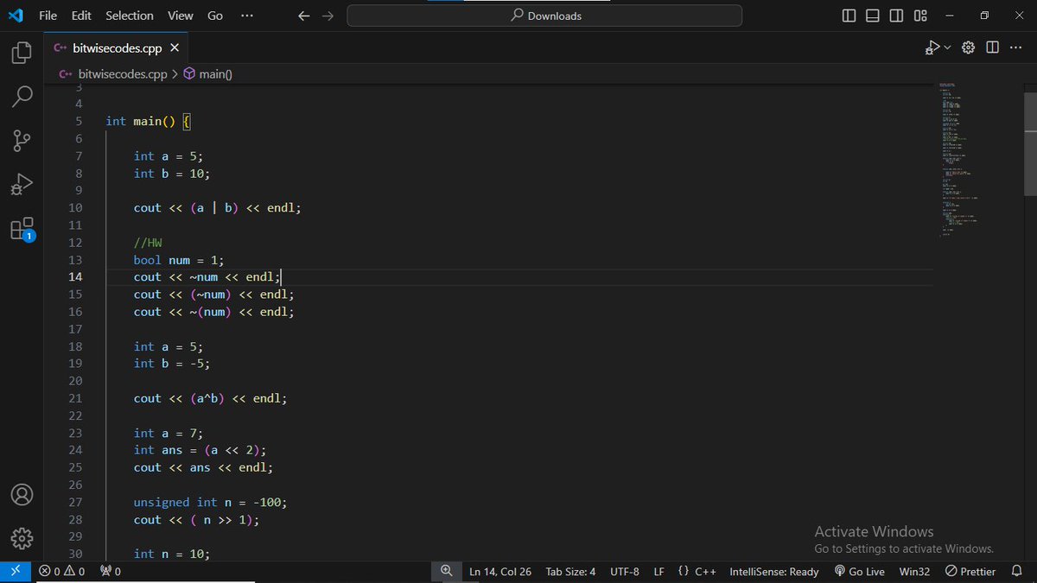The height and width of the screenshot is (583, 1037).
Task: Open the Search view in activity bar
Action: [x=22, y=96]
